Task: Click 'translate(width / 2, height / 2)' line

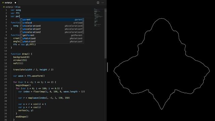Action: pyautogui.click(x=33, y=70)
